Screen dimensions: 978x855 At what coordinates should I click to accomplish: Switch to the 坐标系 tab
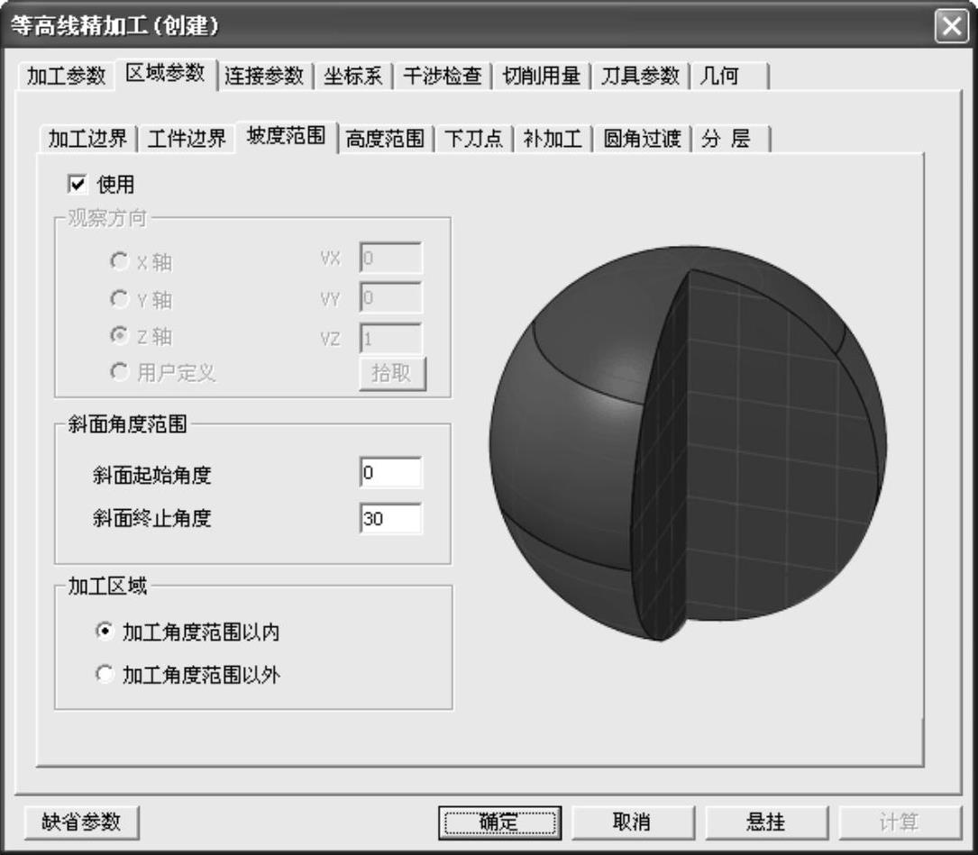[x=352, y=76]
